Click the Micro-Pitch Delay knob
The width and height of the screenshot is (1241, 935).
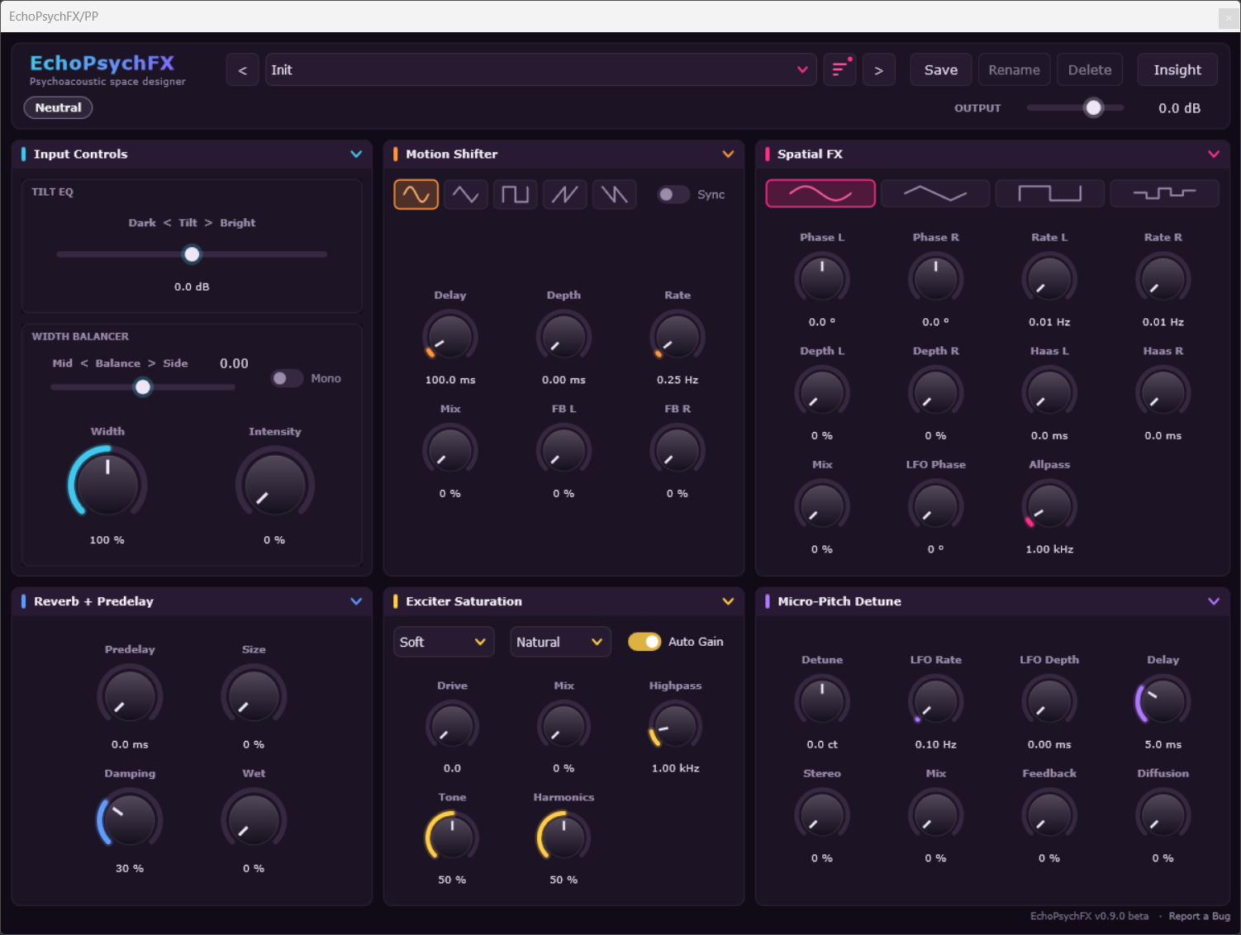point(1163,701)
